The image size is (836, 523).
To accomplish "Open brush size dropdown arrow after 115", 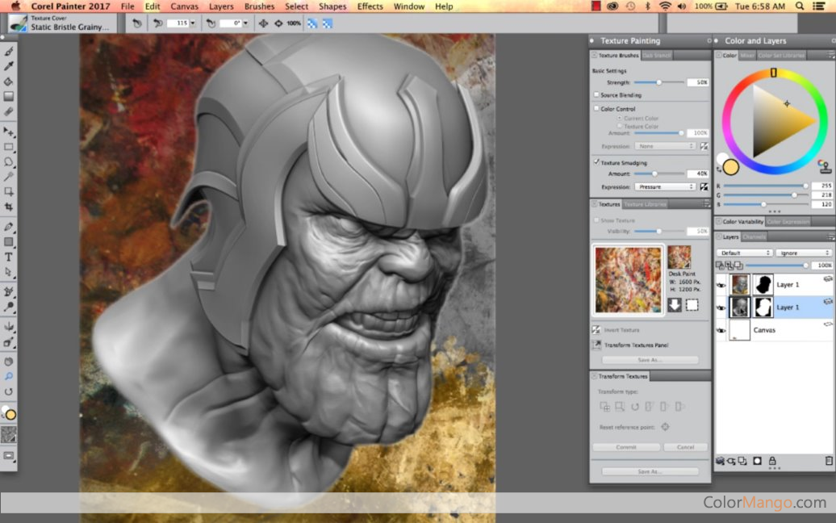I will pos(193,23).
